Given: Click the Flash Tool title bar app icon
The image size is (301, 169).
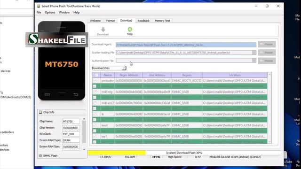Looking at the screenshot, I should 39,6.
